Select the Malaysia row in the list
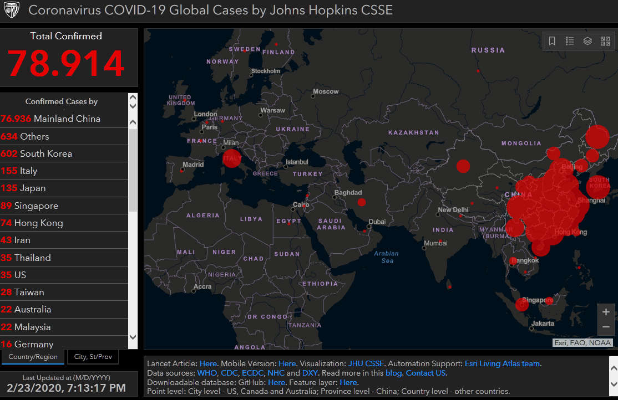Image resolution: width=618 pixels, height=400 pixels. [x=64, y=327]
